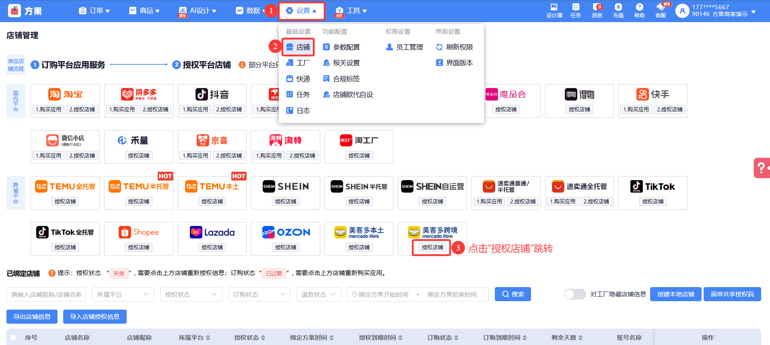Viewport: 770px width, 345px height.
Task: Open the 所属平台 dropdown filter
Action: (x=123, y=294)
